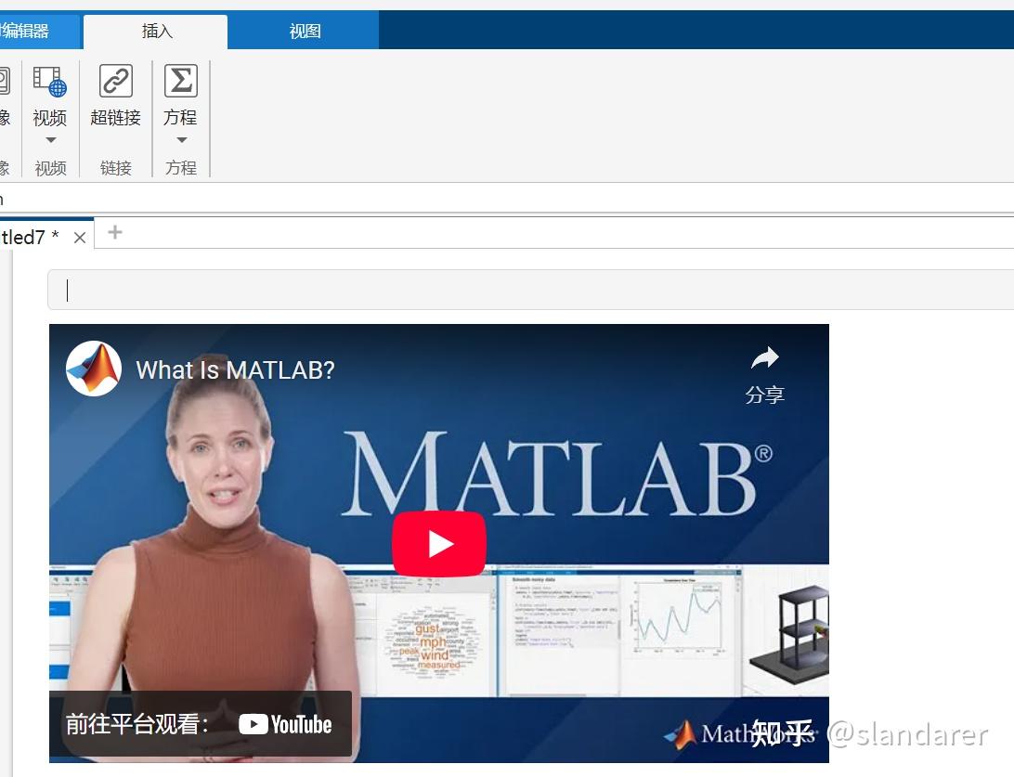The height and width of the screenshot is (777, 1014).
Task: Click the What Is MATLAB? video title
Action: [x=236, y=369]
